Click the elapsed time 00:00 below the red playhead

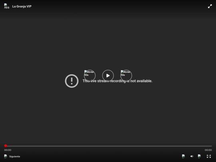tap(8, 150)
